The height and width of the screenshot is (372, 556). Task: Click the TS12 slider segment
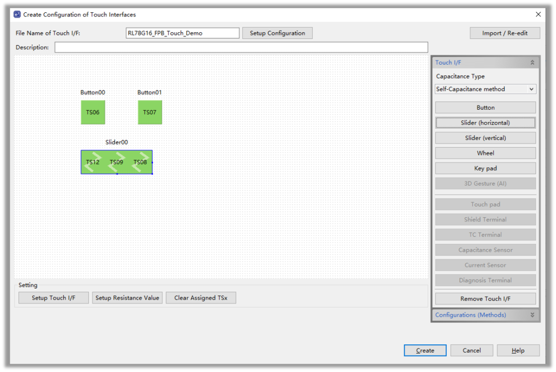(x=93, y=162)
